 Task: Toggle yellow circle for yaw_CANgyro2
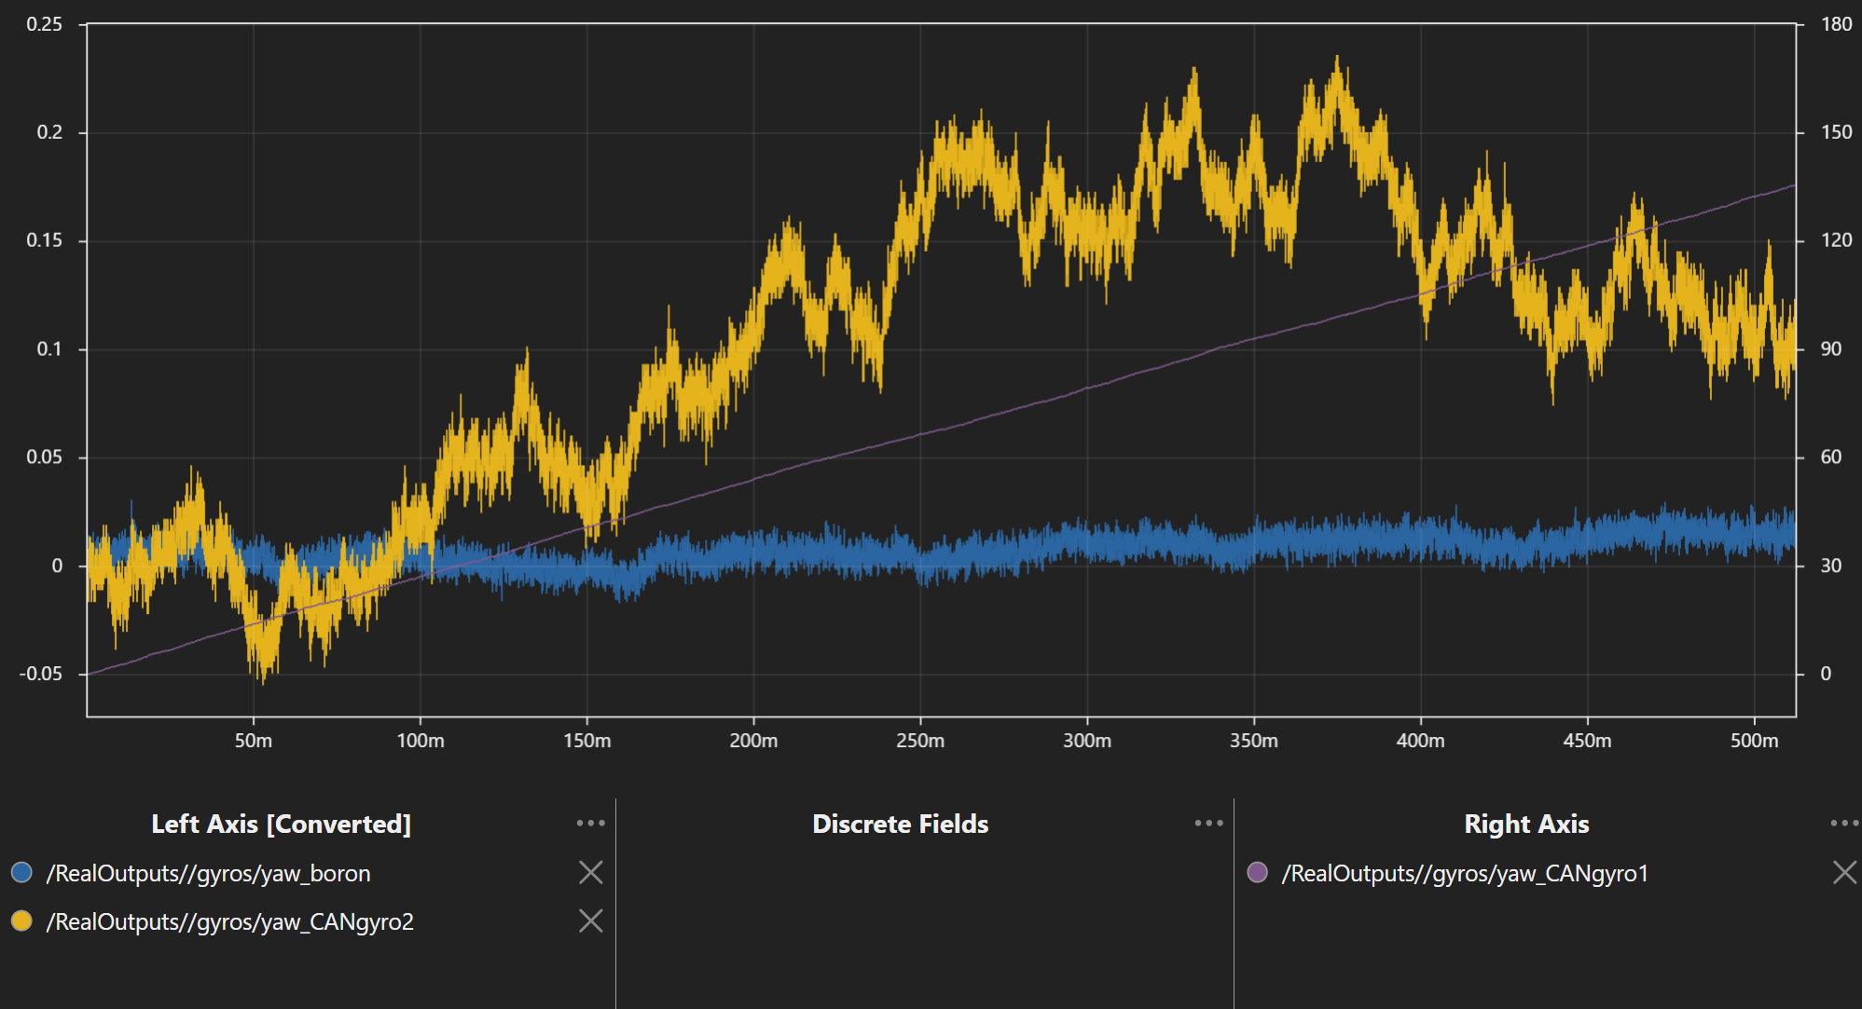[x=21, y=921]
